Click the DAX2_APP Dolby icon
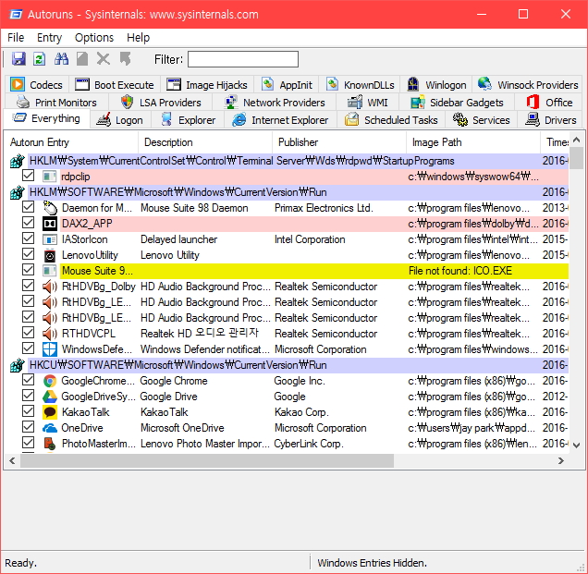The image size is (588, 574). point(50,224)
